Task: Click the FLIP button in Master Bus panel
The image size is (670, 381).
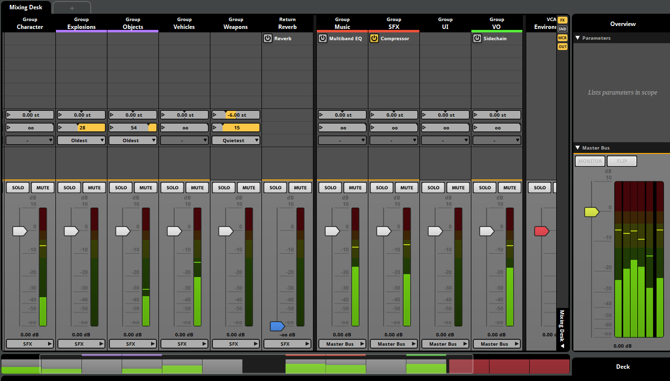Action: (621, 161)
